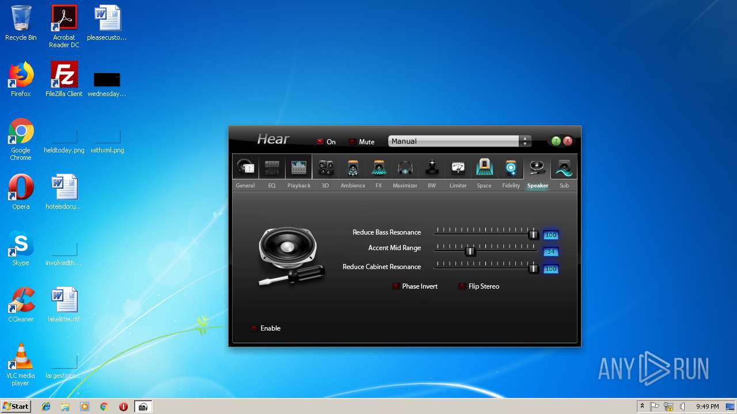This screenshot has height=414, width=737.
Task: Click the Reduce Cabinet Resonance slider handle
Action: click(534, 269)
